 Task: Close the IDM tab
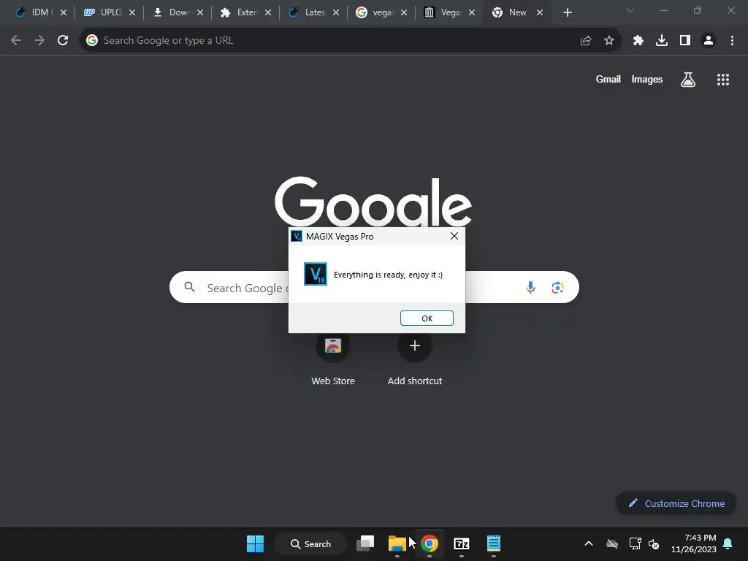click(64, 13)
